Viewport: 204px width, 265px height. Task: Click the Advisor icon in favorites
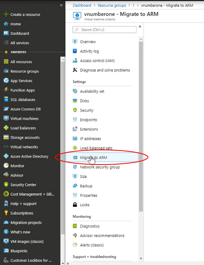click(x=6, y=175)
